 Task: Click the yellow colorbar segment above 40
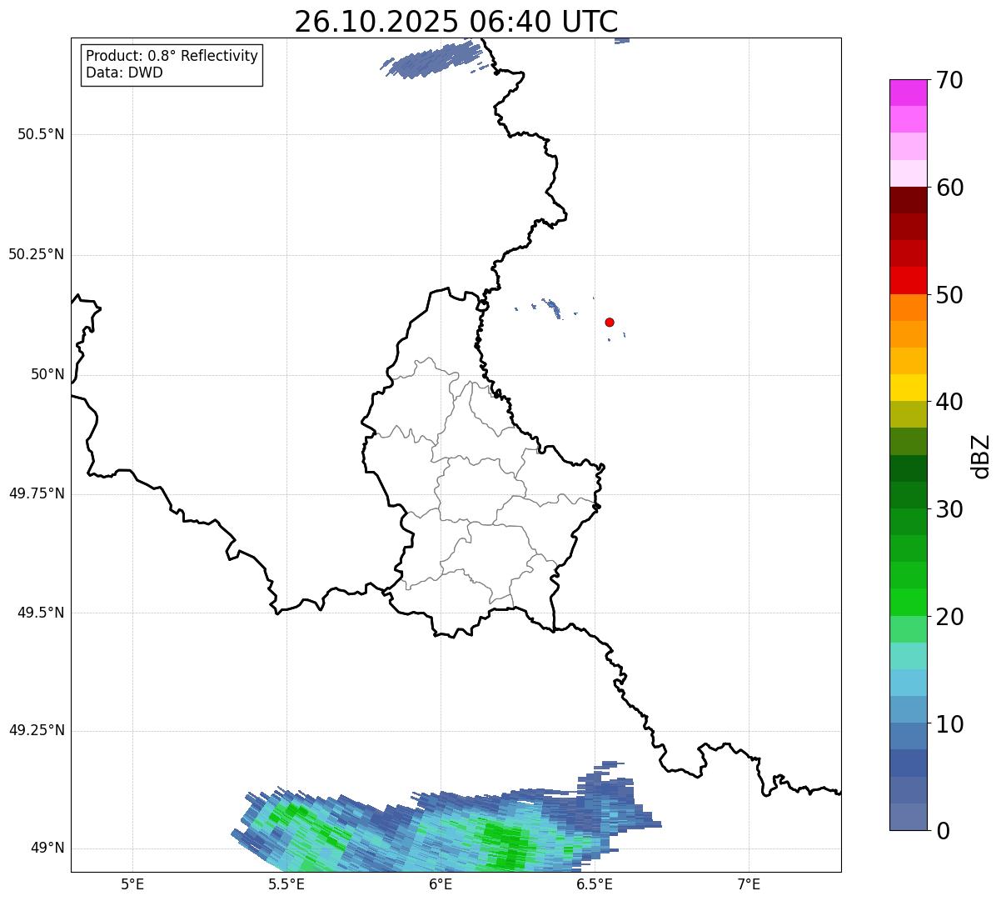(908, 388)
